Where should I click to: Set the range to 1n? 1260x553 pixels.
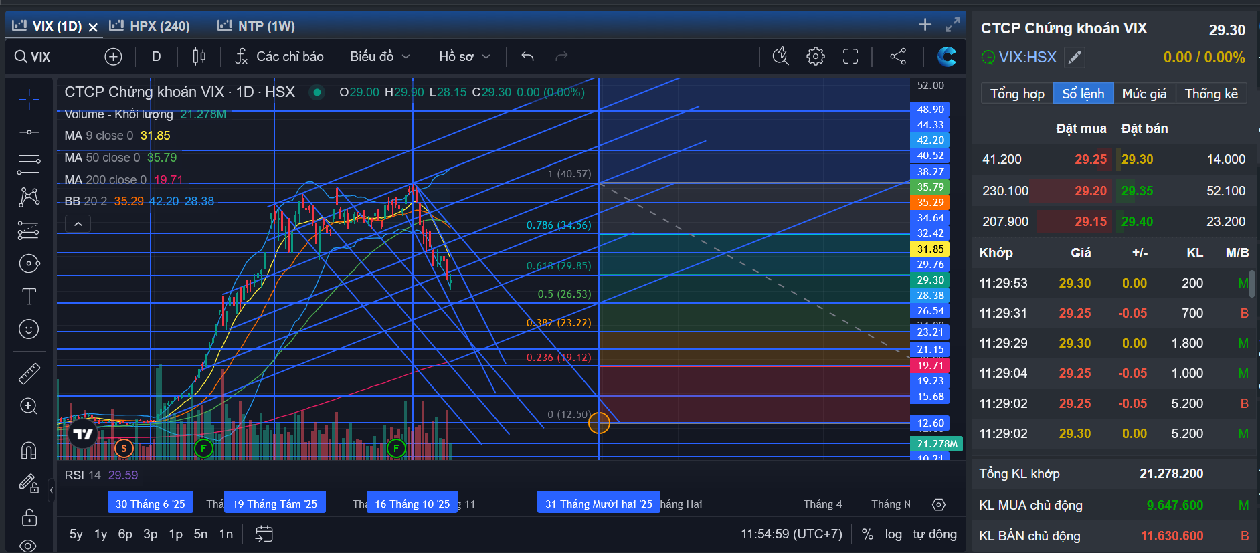point(226,534)
